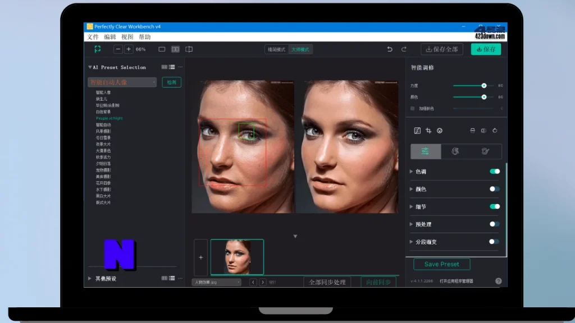Go to next image in filmstrip

click(x=263, y=283)
